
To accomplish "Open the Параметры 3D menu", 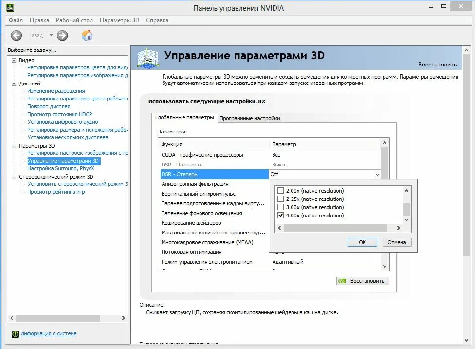I will coord(119,20).
